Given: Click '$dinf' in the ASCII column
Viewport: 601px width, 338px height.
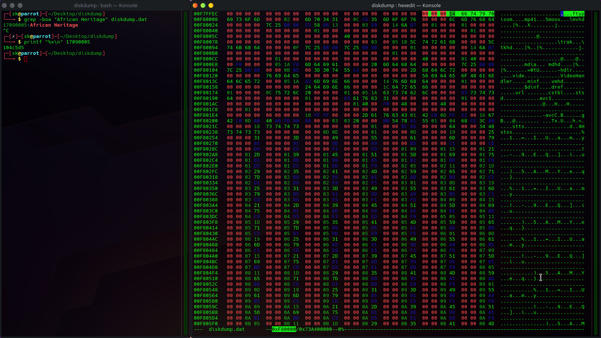Looking at the screenshot, I should 532,87.
